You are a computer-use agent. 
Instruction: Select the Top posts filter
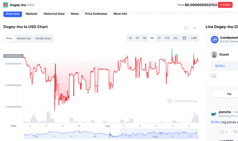229,94
